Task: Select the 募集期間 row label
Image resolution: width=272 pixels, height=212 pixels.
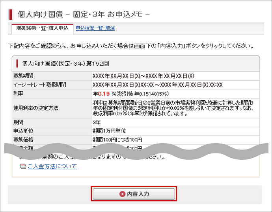Action: coord(23,76)
